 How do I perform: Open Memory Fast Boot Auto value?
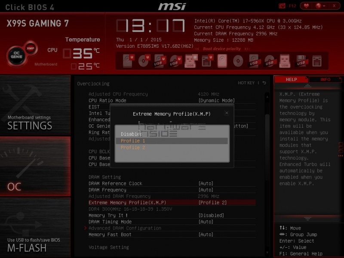click(x=206, y=234)
